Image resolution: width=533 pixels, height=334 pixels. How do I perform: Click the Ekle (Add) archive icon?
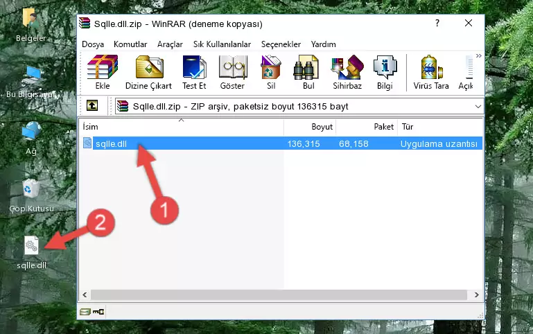click(x=103, y=67)
